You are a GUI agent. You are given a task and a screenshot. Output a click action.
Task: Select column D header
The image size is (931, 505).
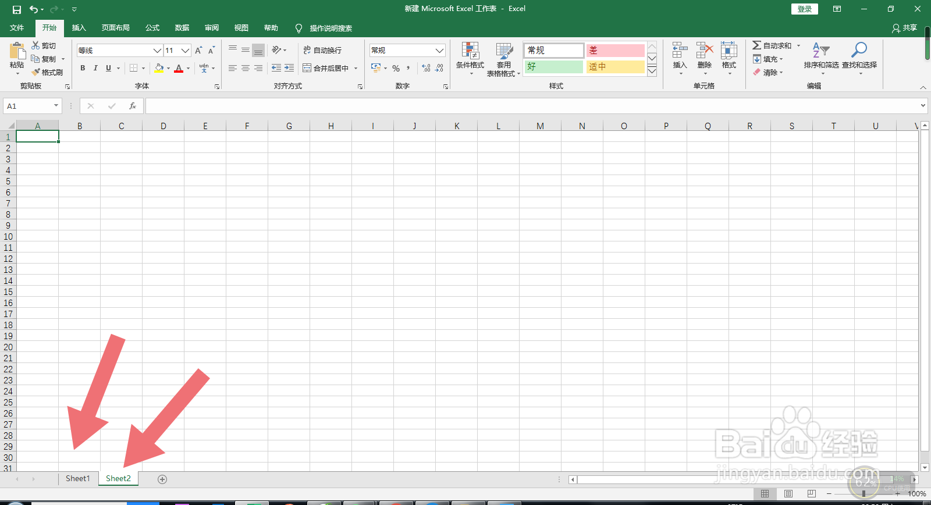click(x=163, y=126)
